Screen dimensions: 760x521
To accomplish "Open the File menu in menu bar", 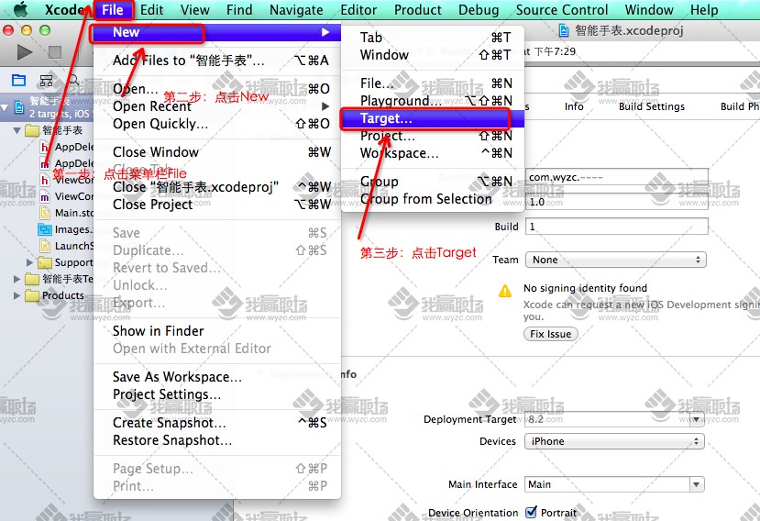I will coord(113,10).
